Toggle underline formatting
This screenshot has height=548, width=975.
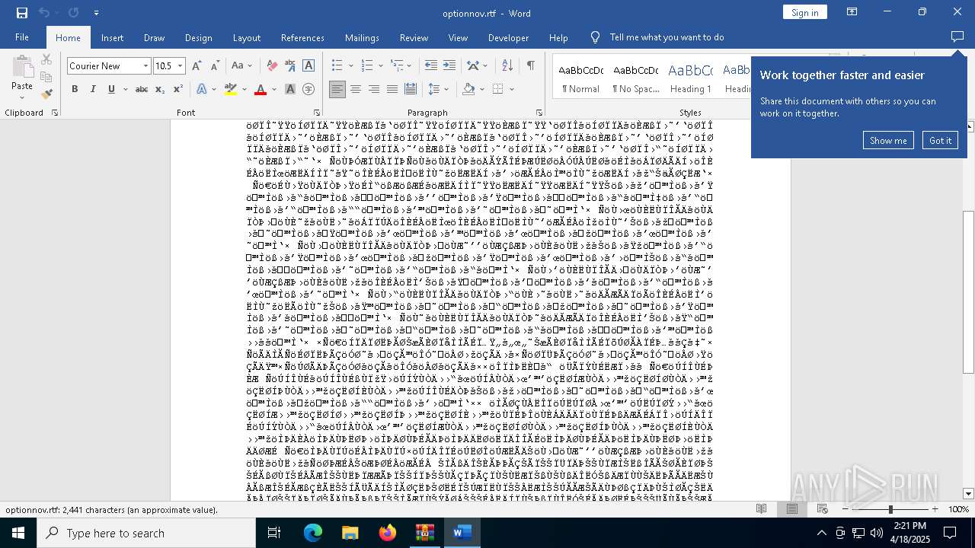(111, 89)
